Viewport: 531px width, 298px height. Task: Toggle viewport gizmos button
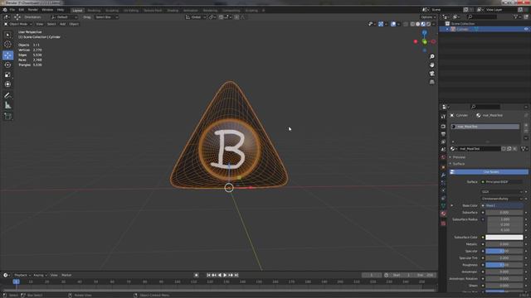point(381,24)
